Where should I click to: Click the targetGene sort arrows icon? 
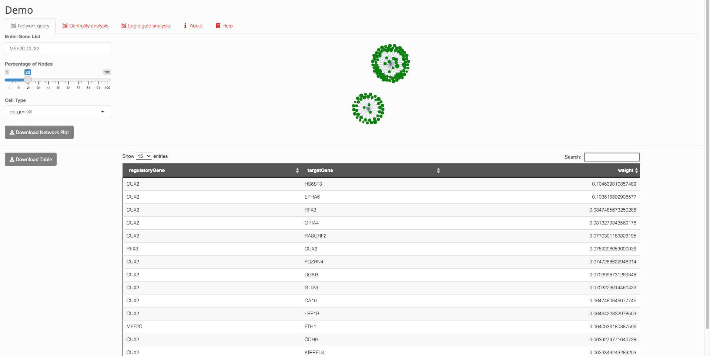[438, 171]
